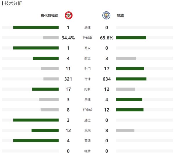Select the 曼城 team name
This screenshot has height=158, width=174.
click(120, 15)
